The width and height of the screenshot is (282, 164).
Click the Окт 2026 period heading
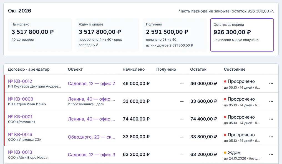20,11
